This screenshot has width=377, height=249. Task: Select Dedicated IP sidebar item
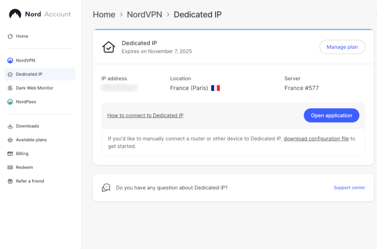coord(40,74)
